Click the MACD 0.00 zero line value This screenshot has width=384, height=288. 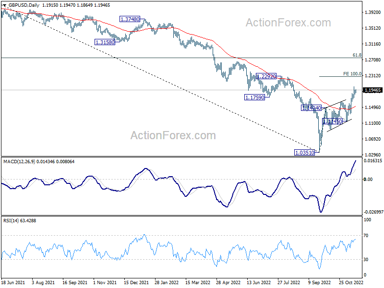[x=368, y=180]
